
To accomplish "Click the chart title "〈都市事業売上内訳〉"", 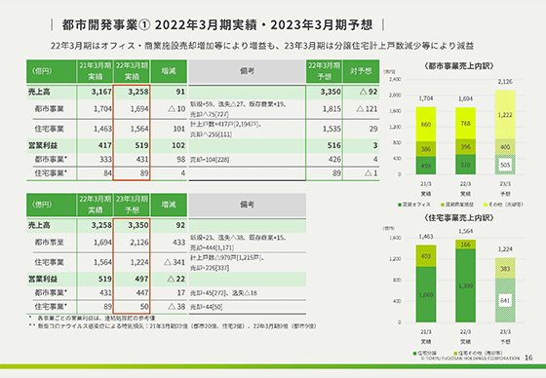I will pos(459,66).
